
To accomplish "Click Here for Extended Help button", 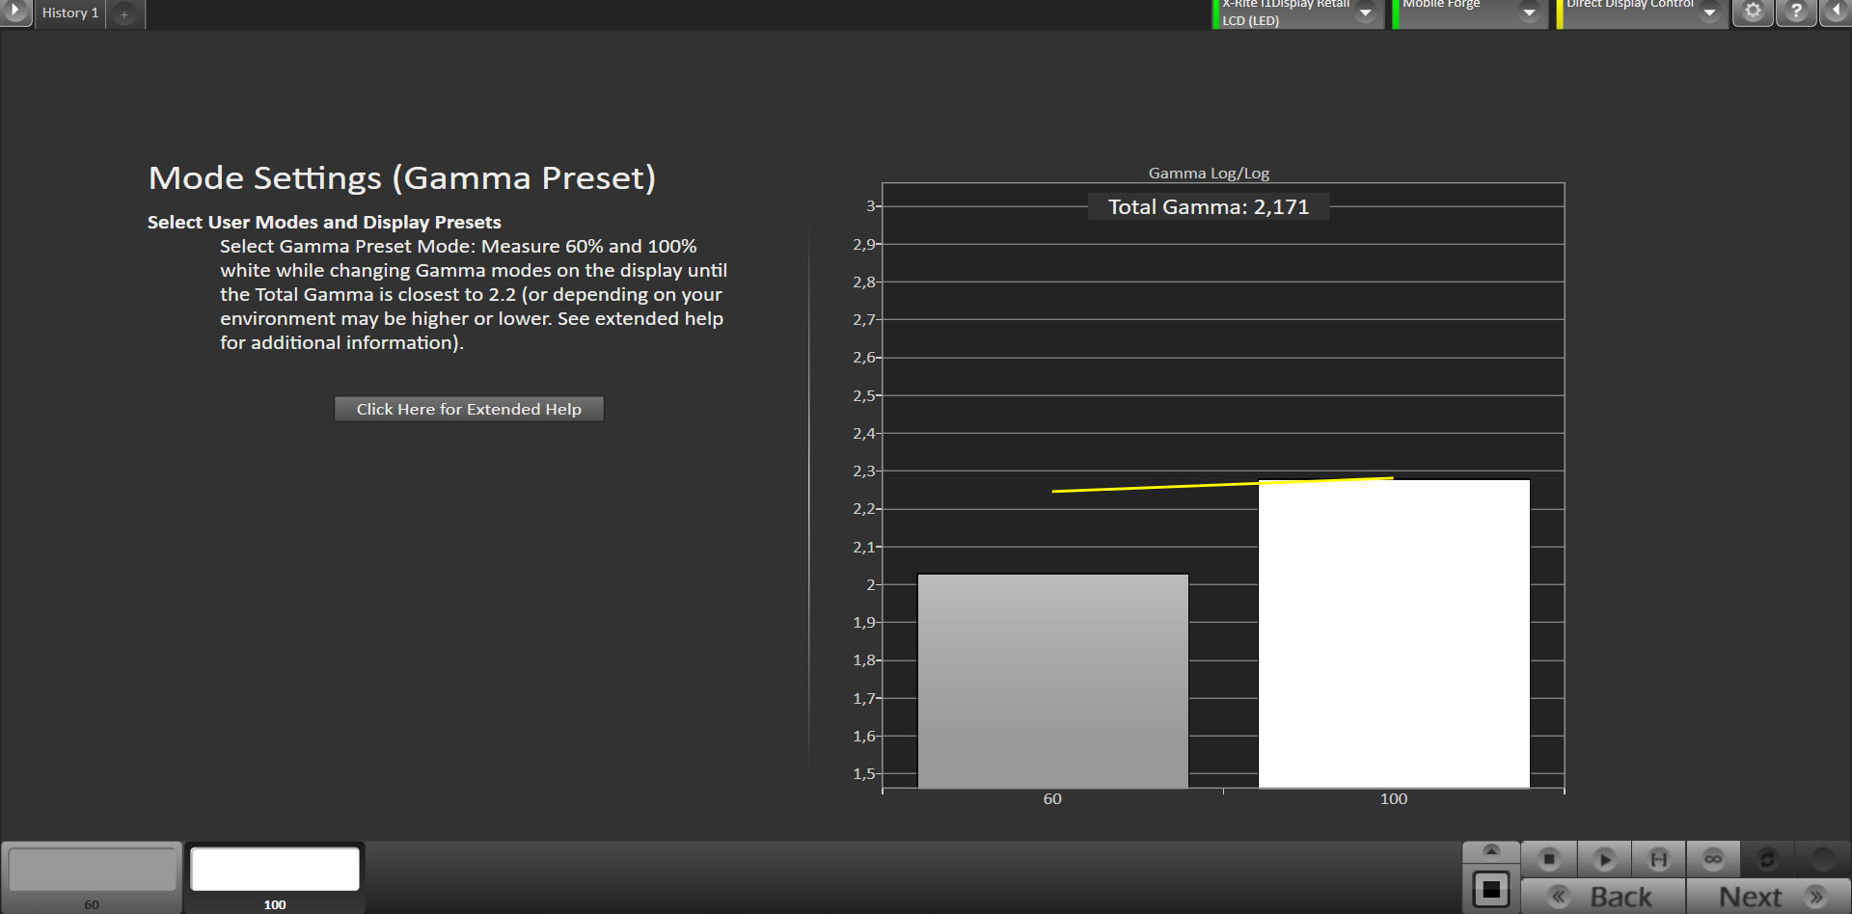I will [469, 409].
